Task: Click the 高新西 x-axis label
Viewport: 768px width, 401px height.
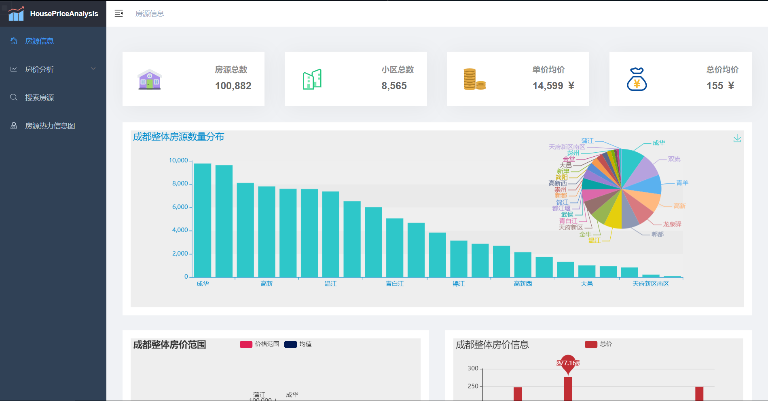Action: pos(523,283)
